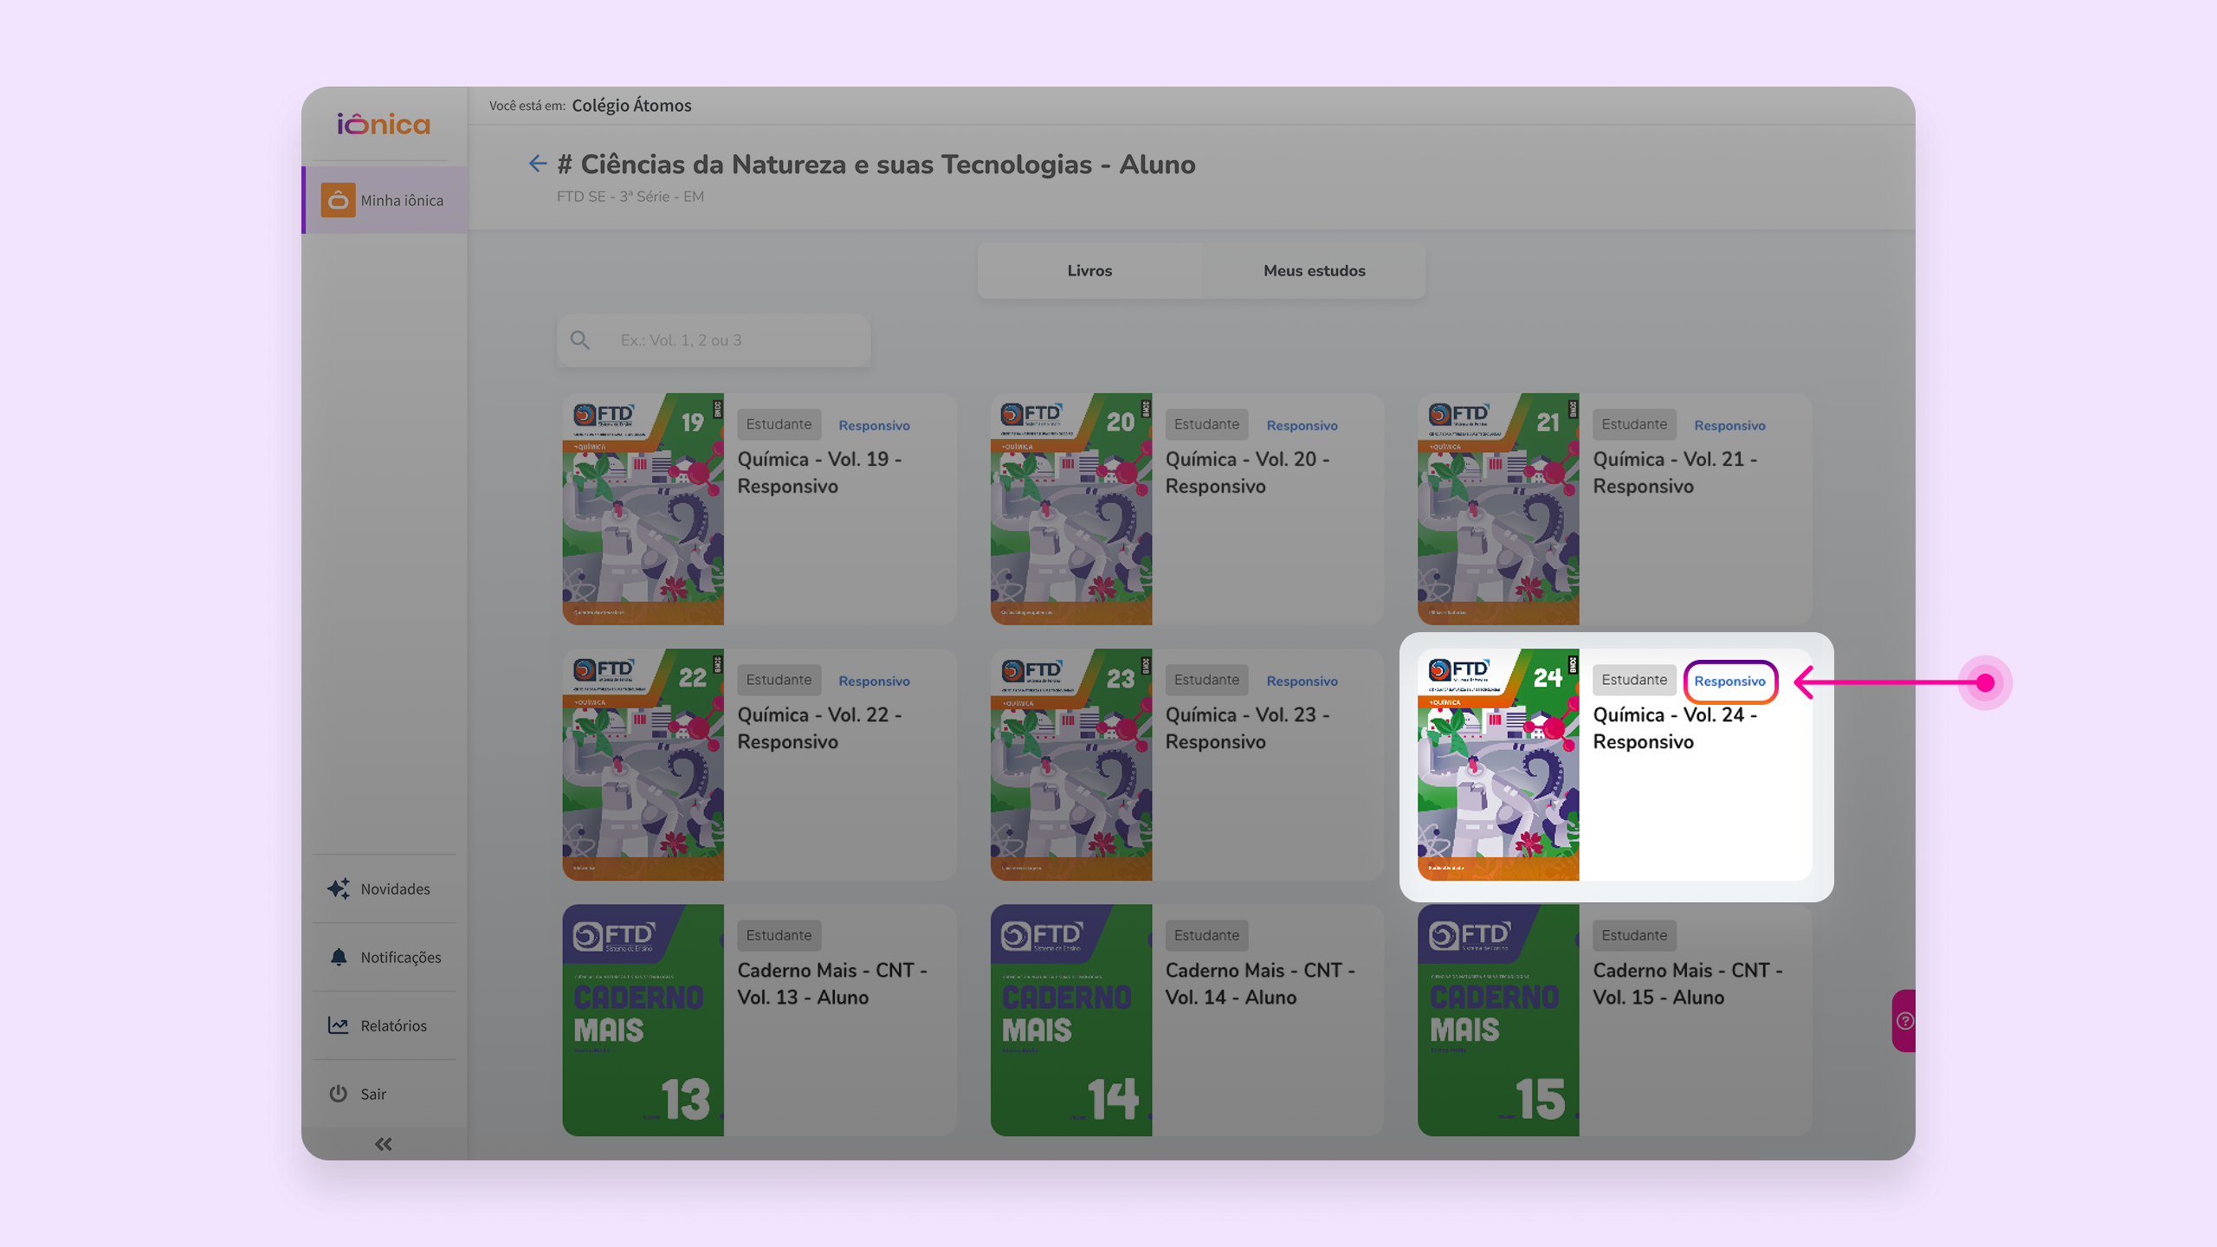This screenshot has height=1247, width=2217.
Task: Click title 'Química - Vol. 22 - Responsivo'
Action: (x=819, y=728)
